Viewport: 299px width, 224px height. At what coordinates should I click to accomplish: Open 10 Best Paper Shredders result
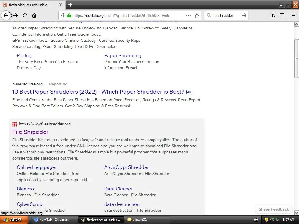[x=98, y=92]
